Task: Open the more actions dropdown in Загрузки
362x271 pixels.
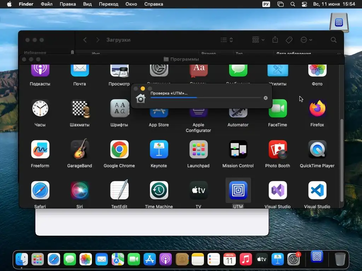Action: 306,40
